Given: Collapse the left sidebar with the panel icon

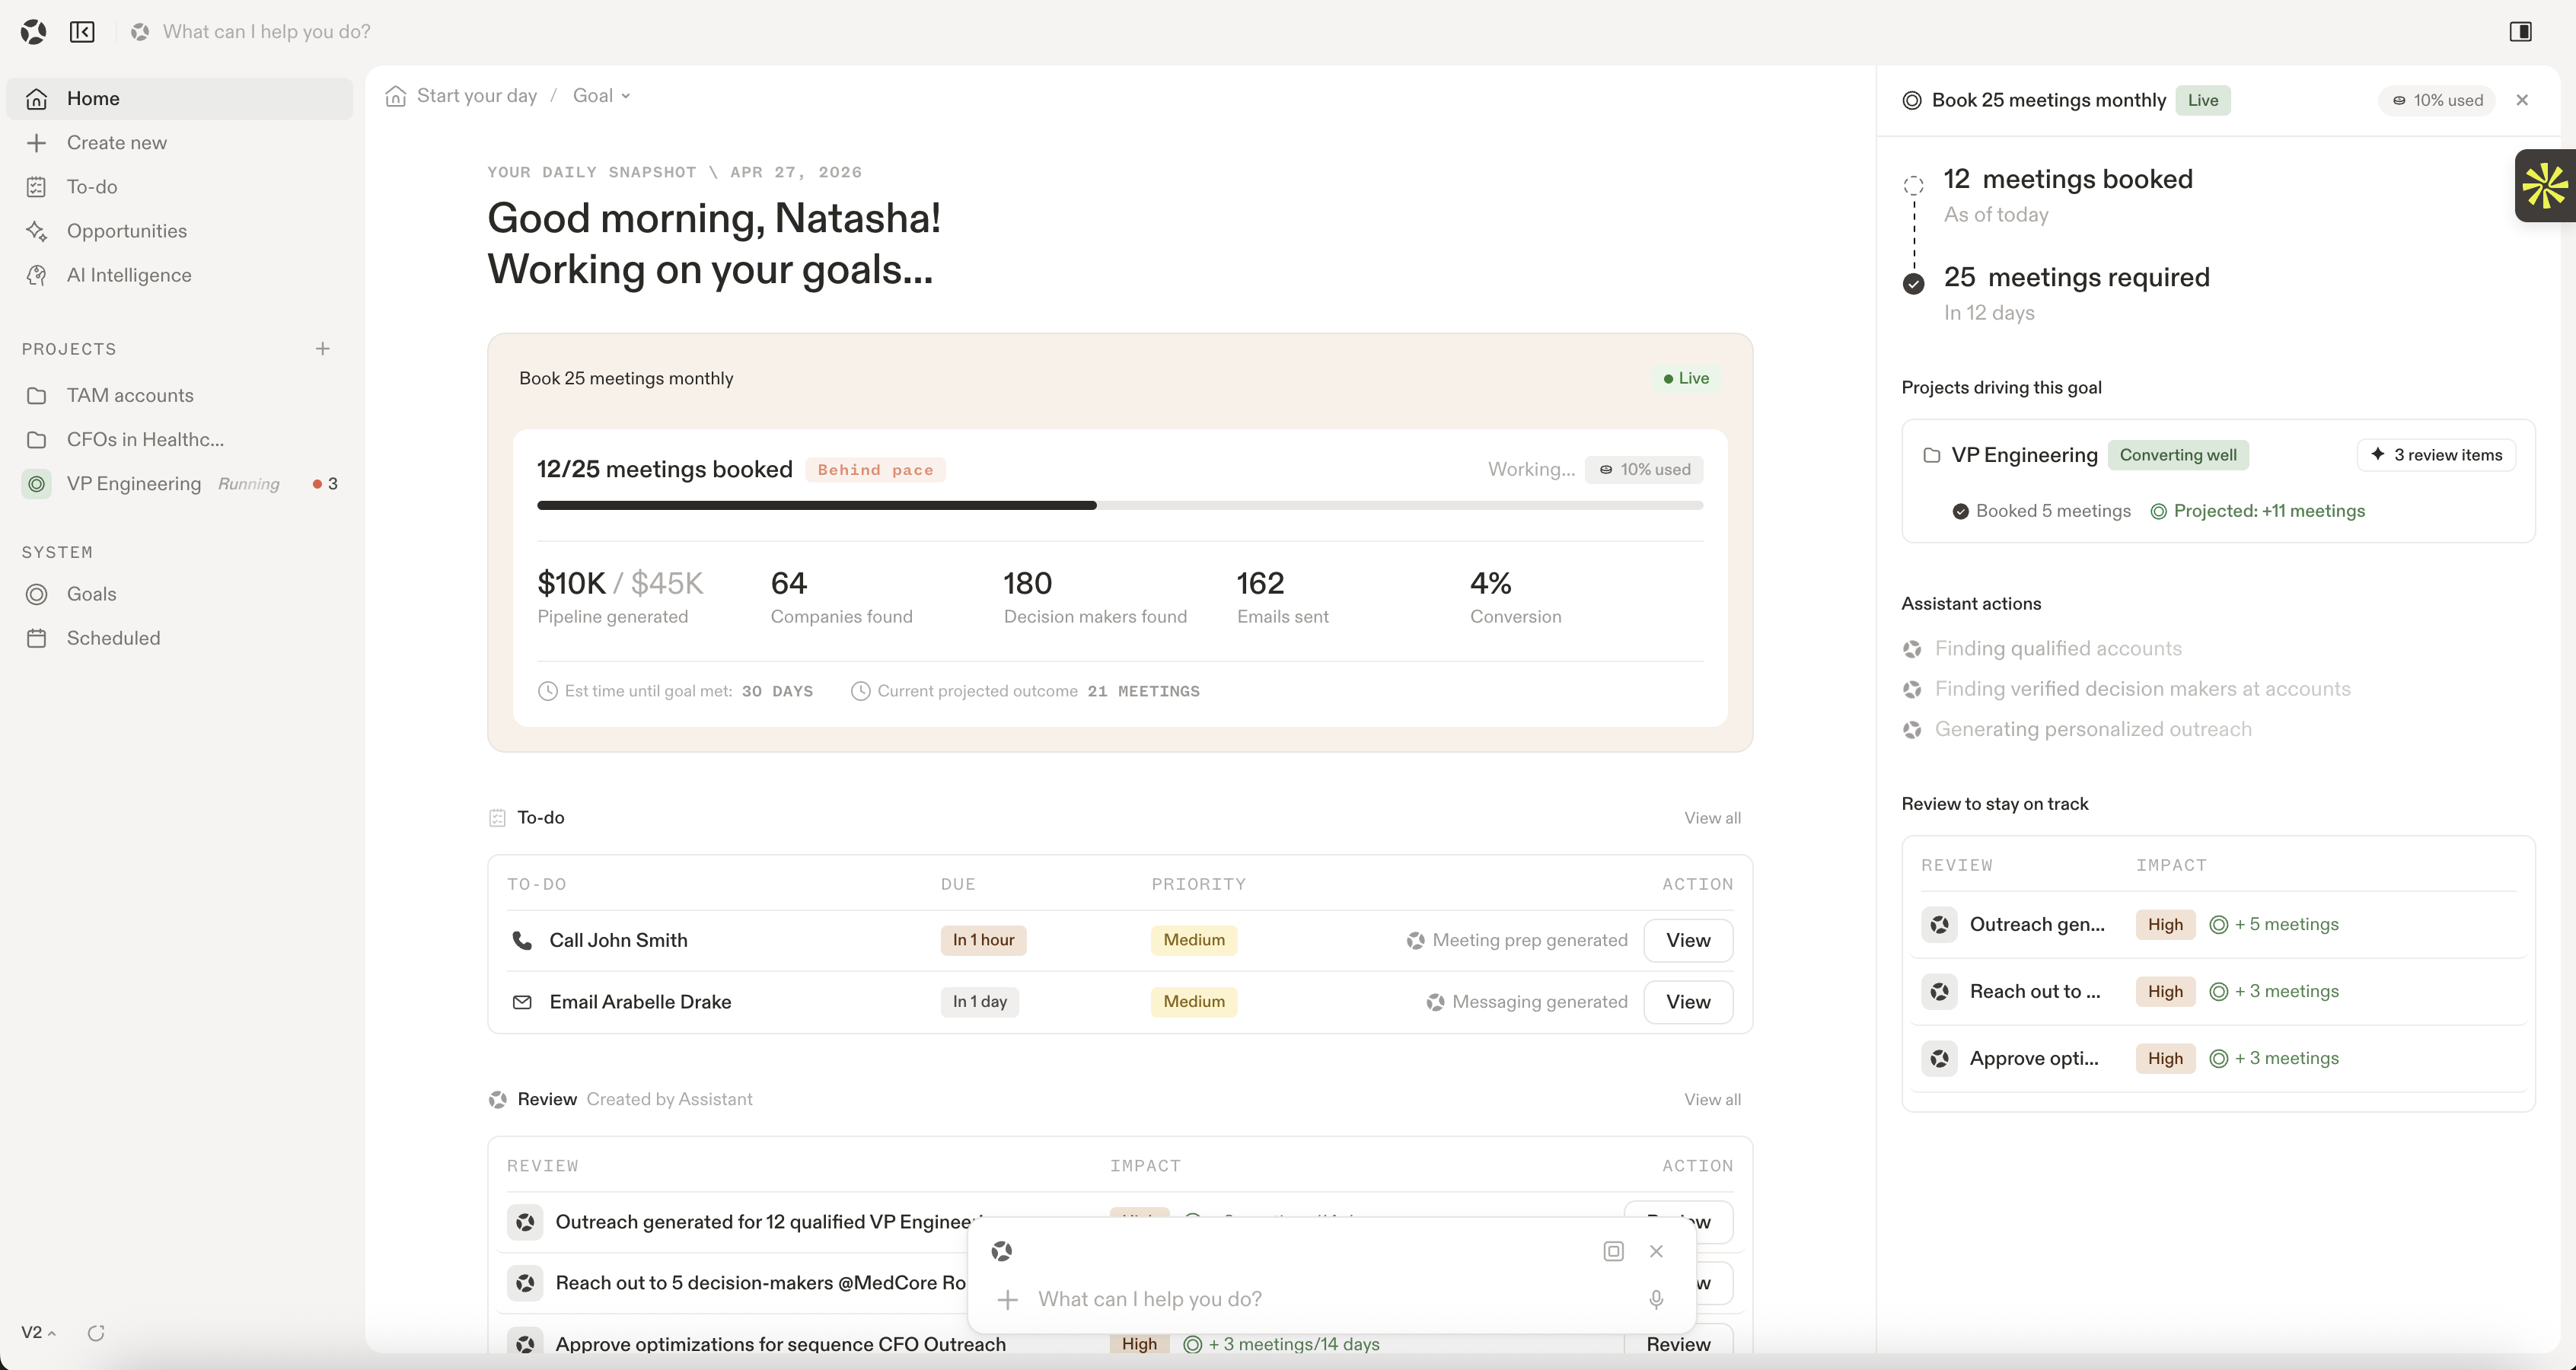Looking at the screenshot, I should pos(82,32).
